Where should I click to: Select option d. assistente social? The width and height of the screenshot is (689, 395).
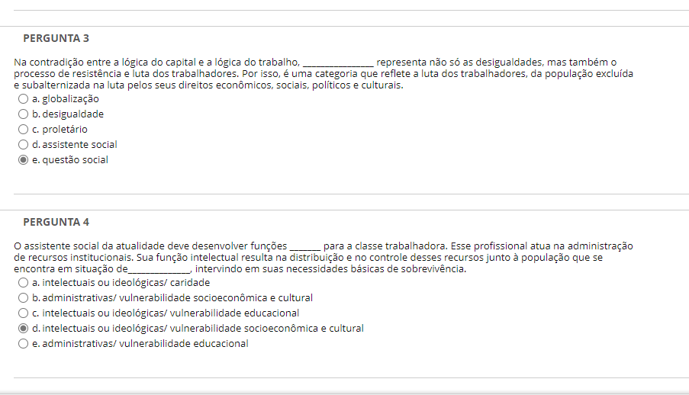24,145
